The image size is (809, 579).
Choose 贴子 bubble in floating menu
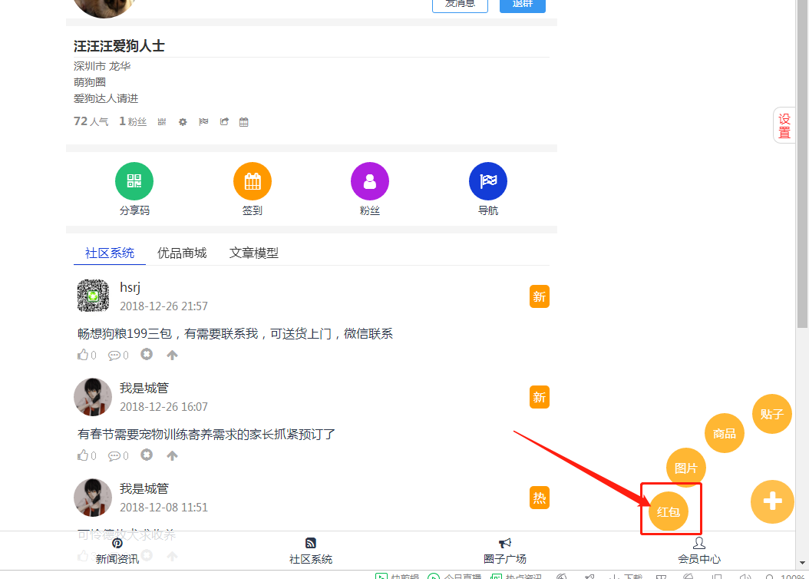pyautogui.click(x=771, y=414)
